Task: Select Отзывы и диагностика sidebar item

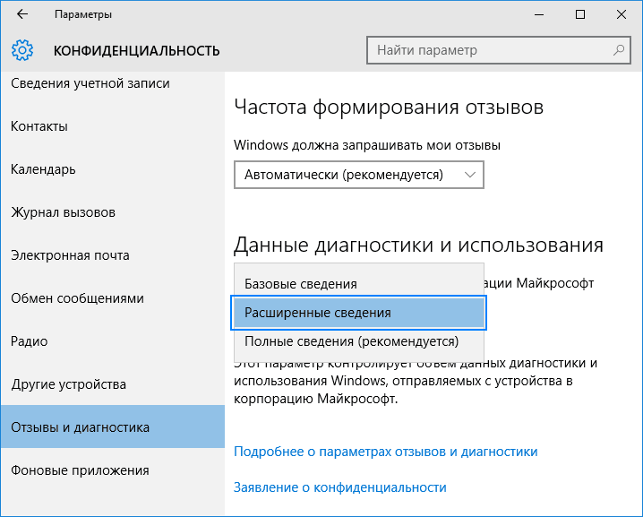Action: (x=81, y=427)
